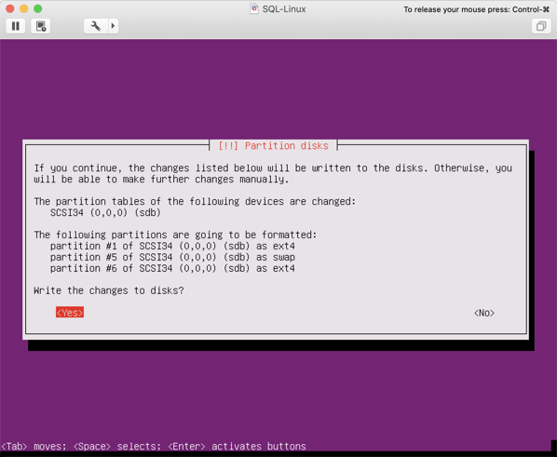This screenshot has width=557, height=457.
Task: Take a snapshot of the VM
Action: pos(40,26)
